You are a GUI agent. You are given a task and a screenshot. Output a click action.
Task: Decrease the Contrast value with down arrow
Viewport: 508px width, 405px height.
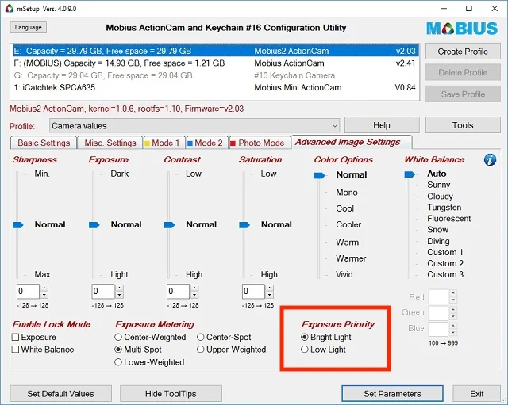pyautogui.click(x=194, y=295)
